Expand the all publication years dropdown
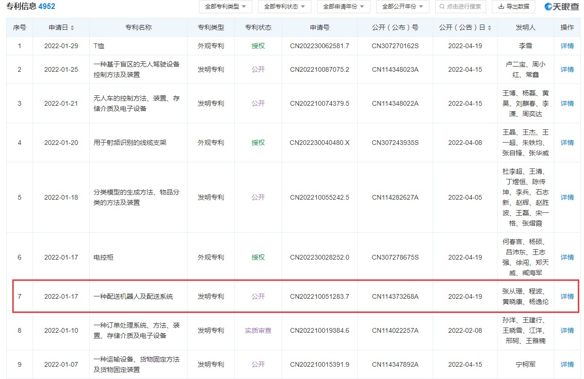Viewport: 584px width, 379px height. [403, 7]
